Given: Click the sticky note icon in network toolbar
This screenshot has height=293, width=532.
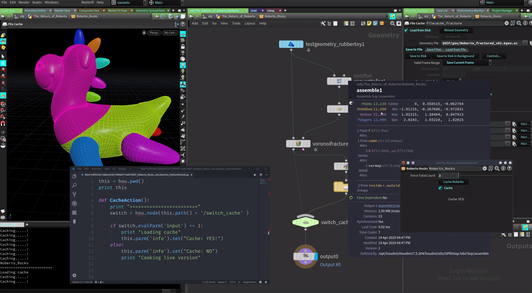Looking at the screenshot, I should 369,23.
